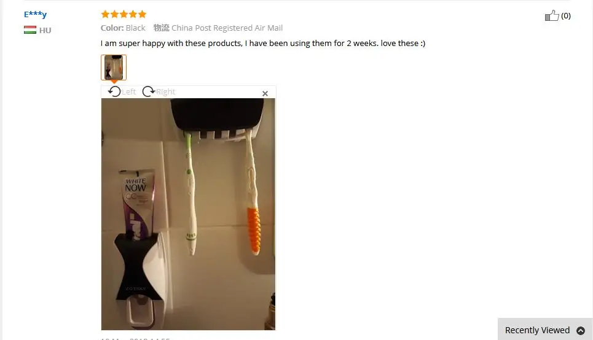Click the first orange rating star
Screen dimensions: 593x340
105,14
